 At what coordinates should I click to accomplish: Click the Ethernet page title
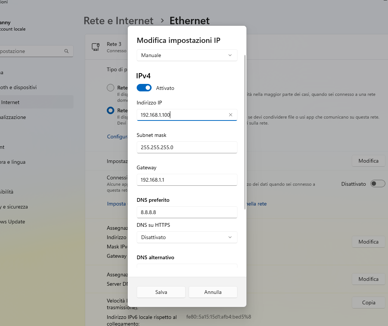[x=190, y=21]
